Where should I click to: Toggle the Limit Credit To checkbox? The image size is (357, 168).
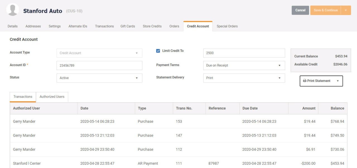[x=158, y=51]
